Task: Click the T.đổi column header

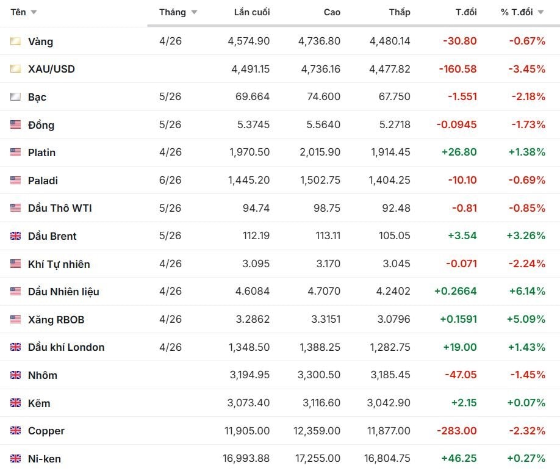Action: pos(466,12)
